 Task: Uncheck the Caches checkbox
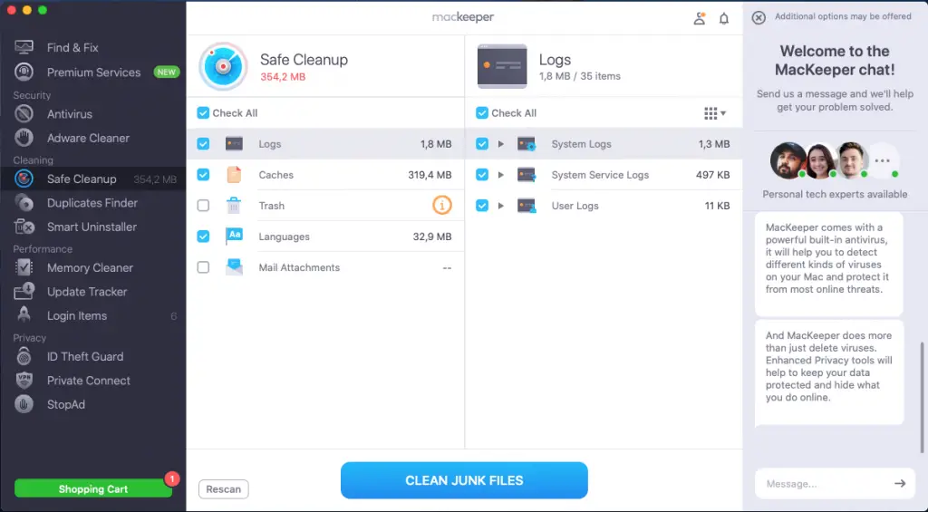[203, 175]
